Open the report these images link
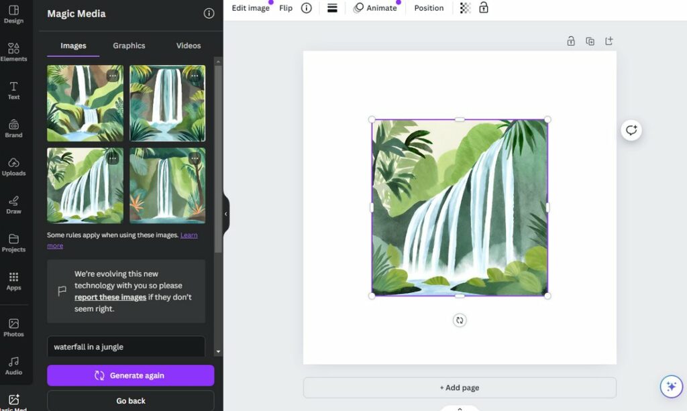Image resolution: width=687 pixels, height=411 pixels. (109, 296)
